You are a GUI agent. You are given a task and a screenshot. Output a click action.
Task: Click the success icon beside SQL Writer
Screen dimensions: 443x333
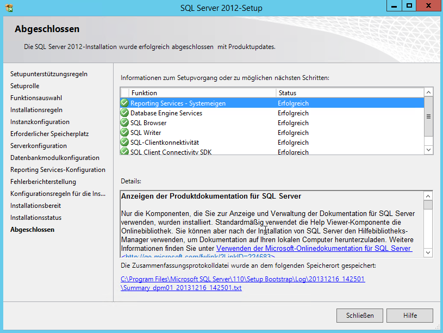point(124,133)
